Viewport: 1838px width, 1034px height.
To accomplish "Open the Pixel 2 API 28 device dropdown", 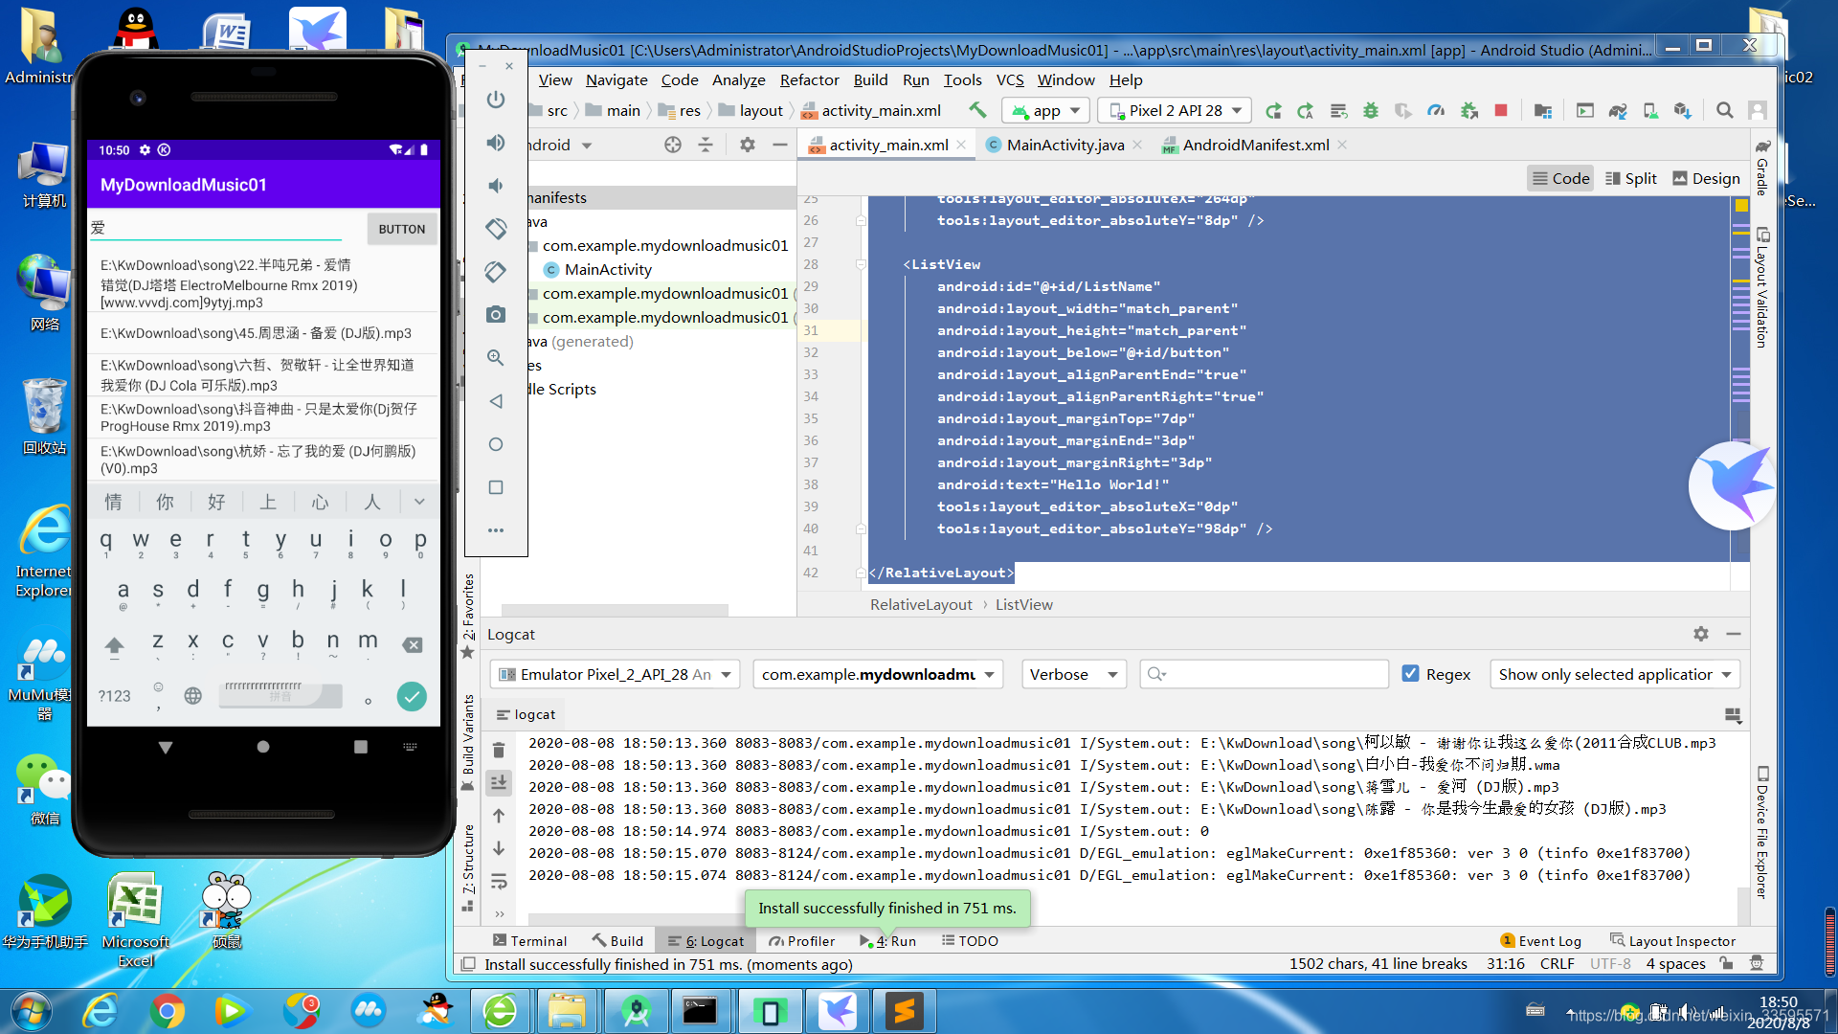I will tap(1175, 111).
